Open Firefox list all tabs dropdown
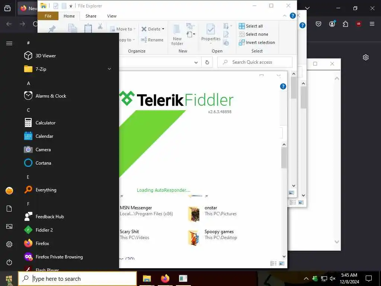The height and width of the screenshot is (286, 381). pos(307,8)
